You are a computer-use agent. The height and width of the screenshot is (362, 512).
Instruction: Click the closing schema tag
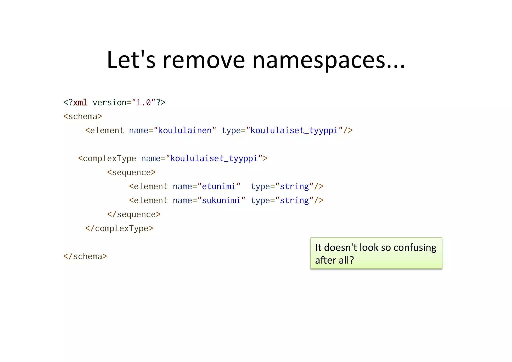pyautogui.click(x=85, y=256)
